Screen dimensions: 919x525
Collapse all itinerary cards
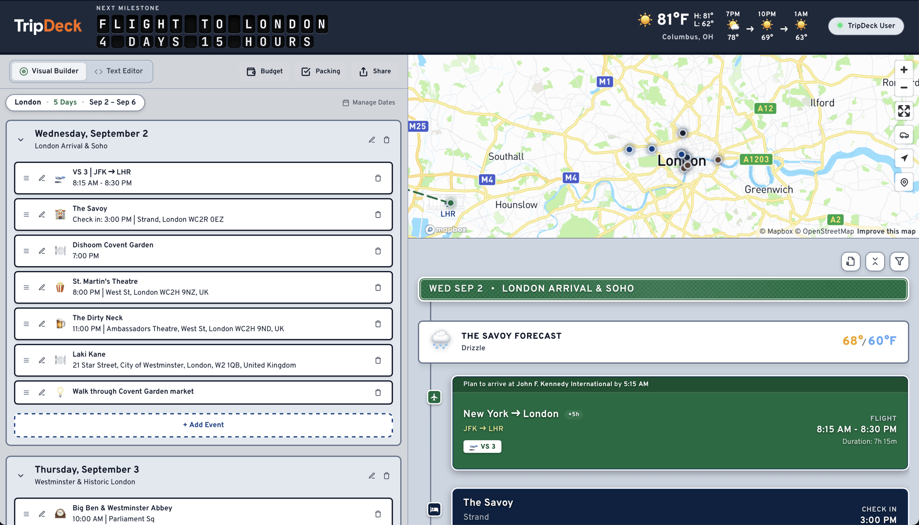pos(875,261)
